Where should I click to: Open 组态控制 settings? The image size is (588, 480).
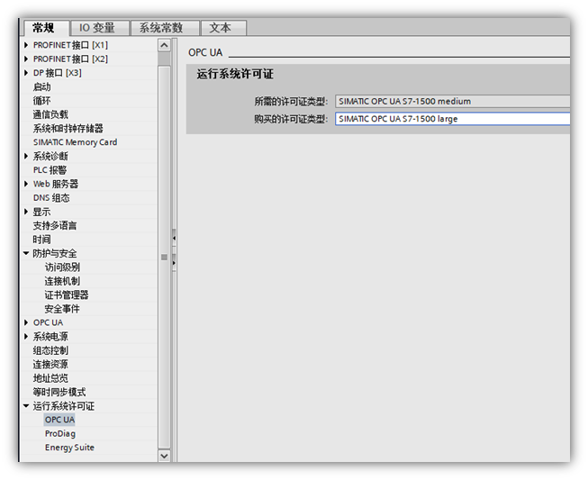pos(50,350)
